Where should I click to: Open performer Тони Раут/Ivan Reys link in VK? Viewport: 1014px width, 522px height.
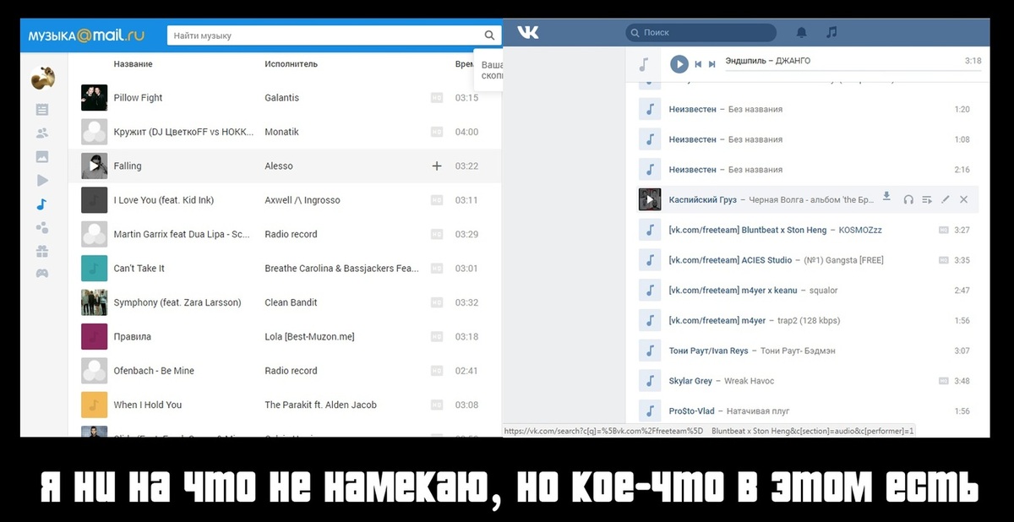point(708,351)
